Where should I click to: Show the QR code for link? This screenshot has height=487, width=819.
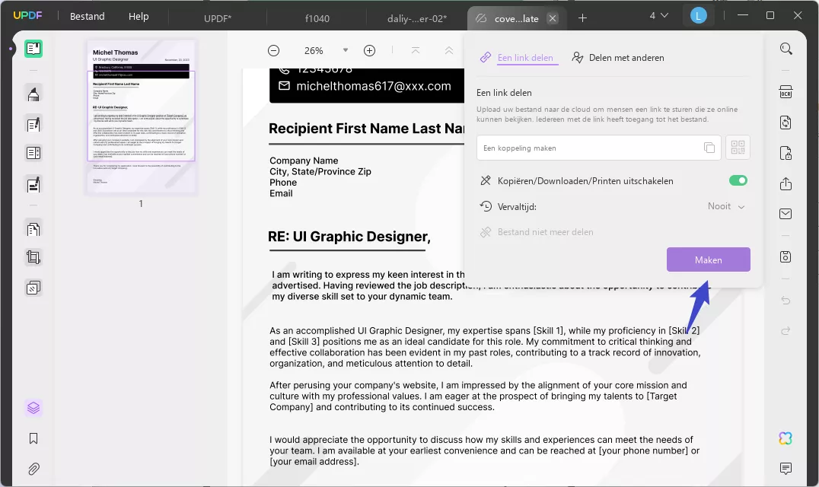click(738, 147)
